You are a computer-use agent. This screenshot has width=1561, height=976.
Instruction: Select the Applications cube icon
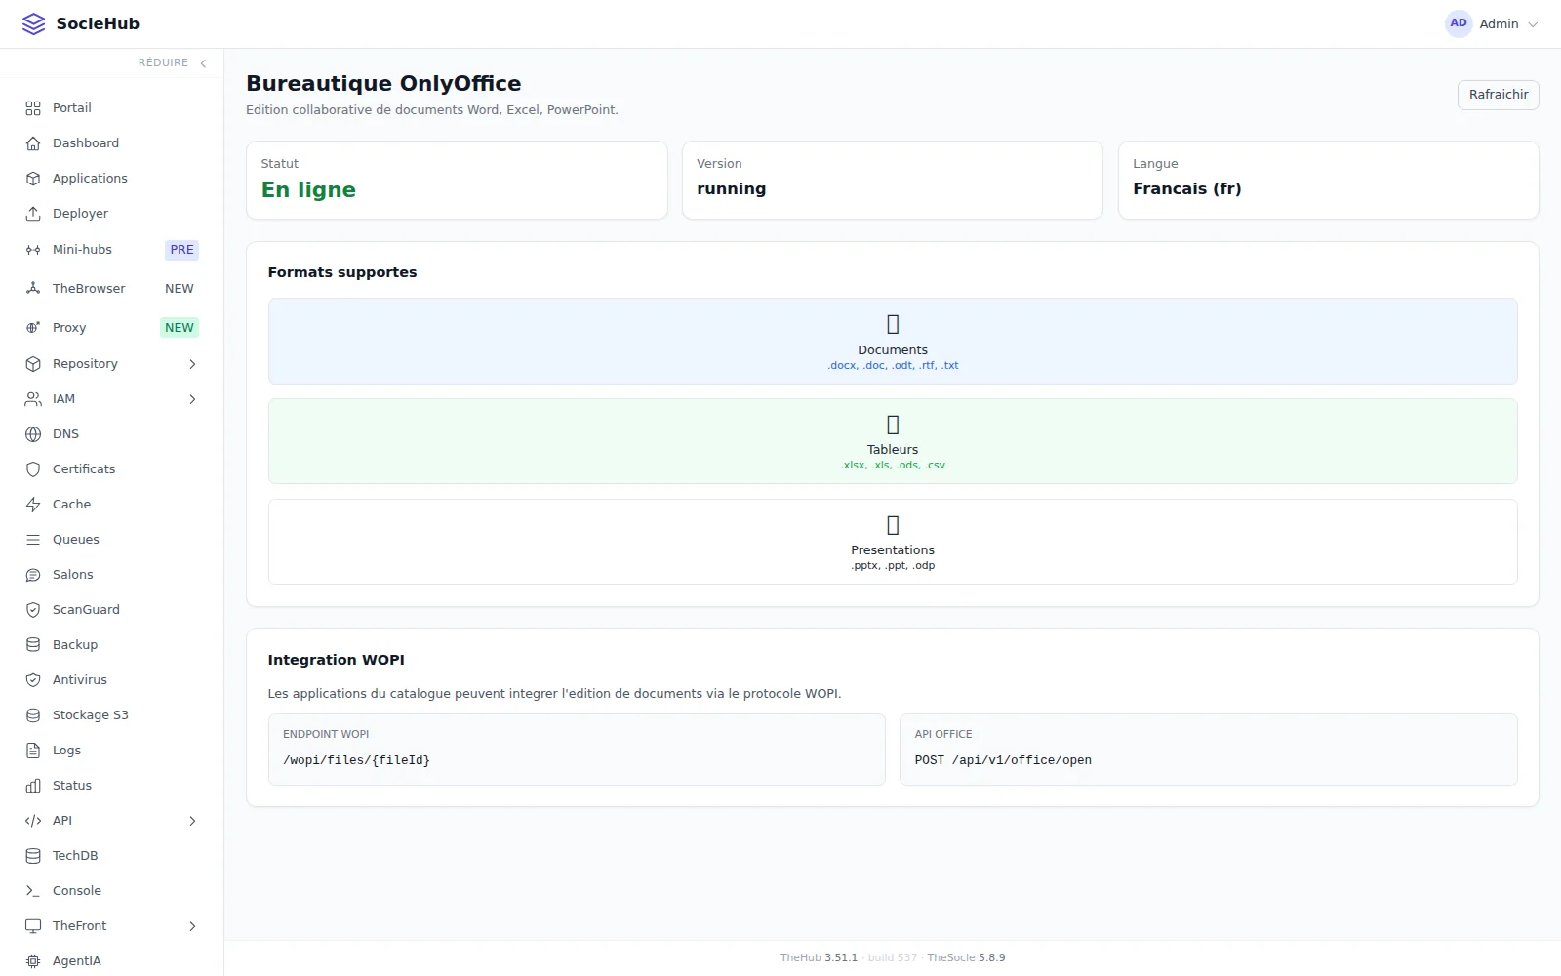33,179
